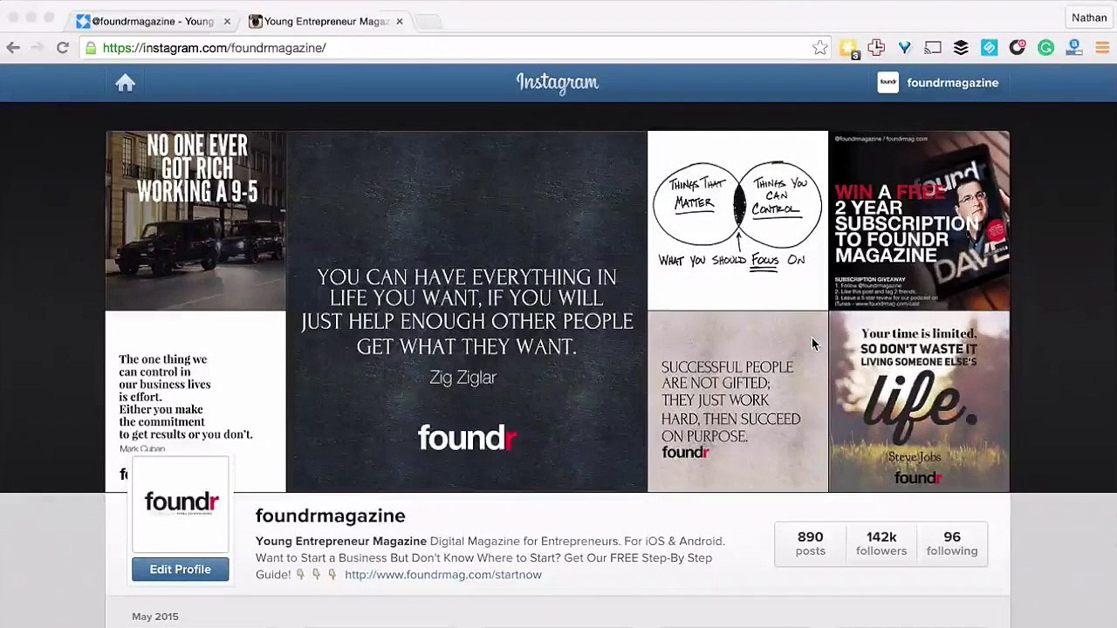
Task: View the 96 following list
Action: [x=951, y=543]
